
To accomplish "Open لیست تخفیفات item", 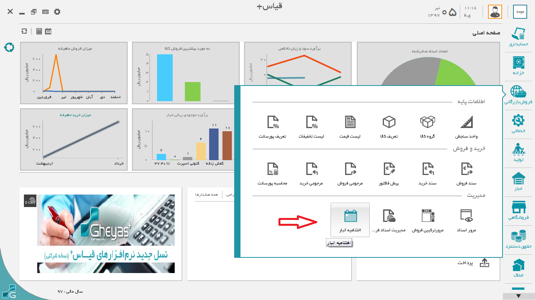I will coord(311,127).
